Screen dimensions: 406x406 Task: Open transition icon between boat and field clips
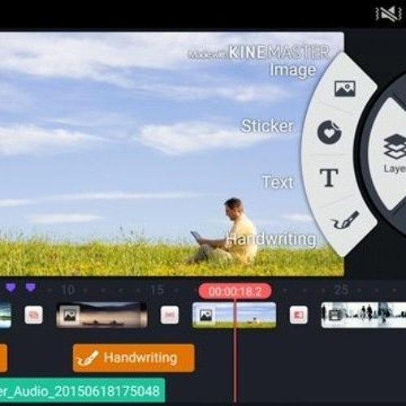coord(170,315)
